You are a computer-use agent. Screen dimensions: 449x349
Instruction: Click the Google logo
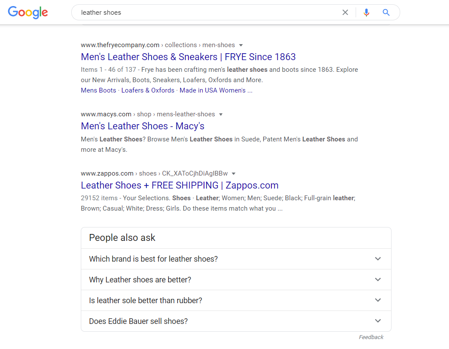[28, 12]
